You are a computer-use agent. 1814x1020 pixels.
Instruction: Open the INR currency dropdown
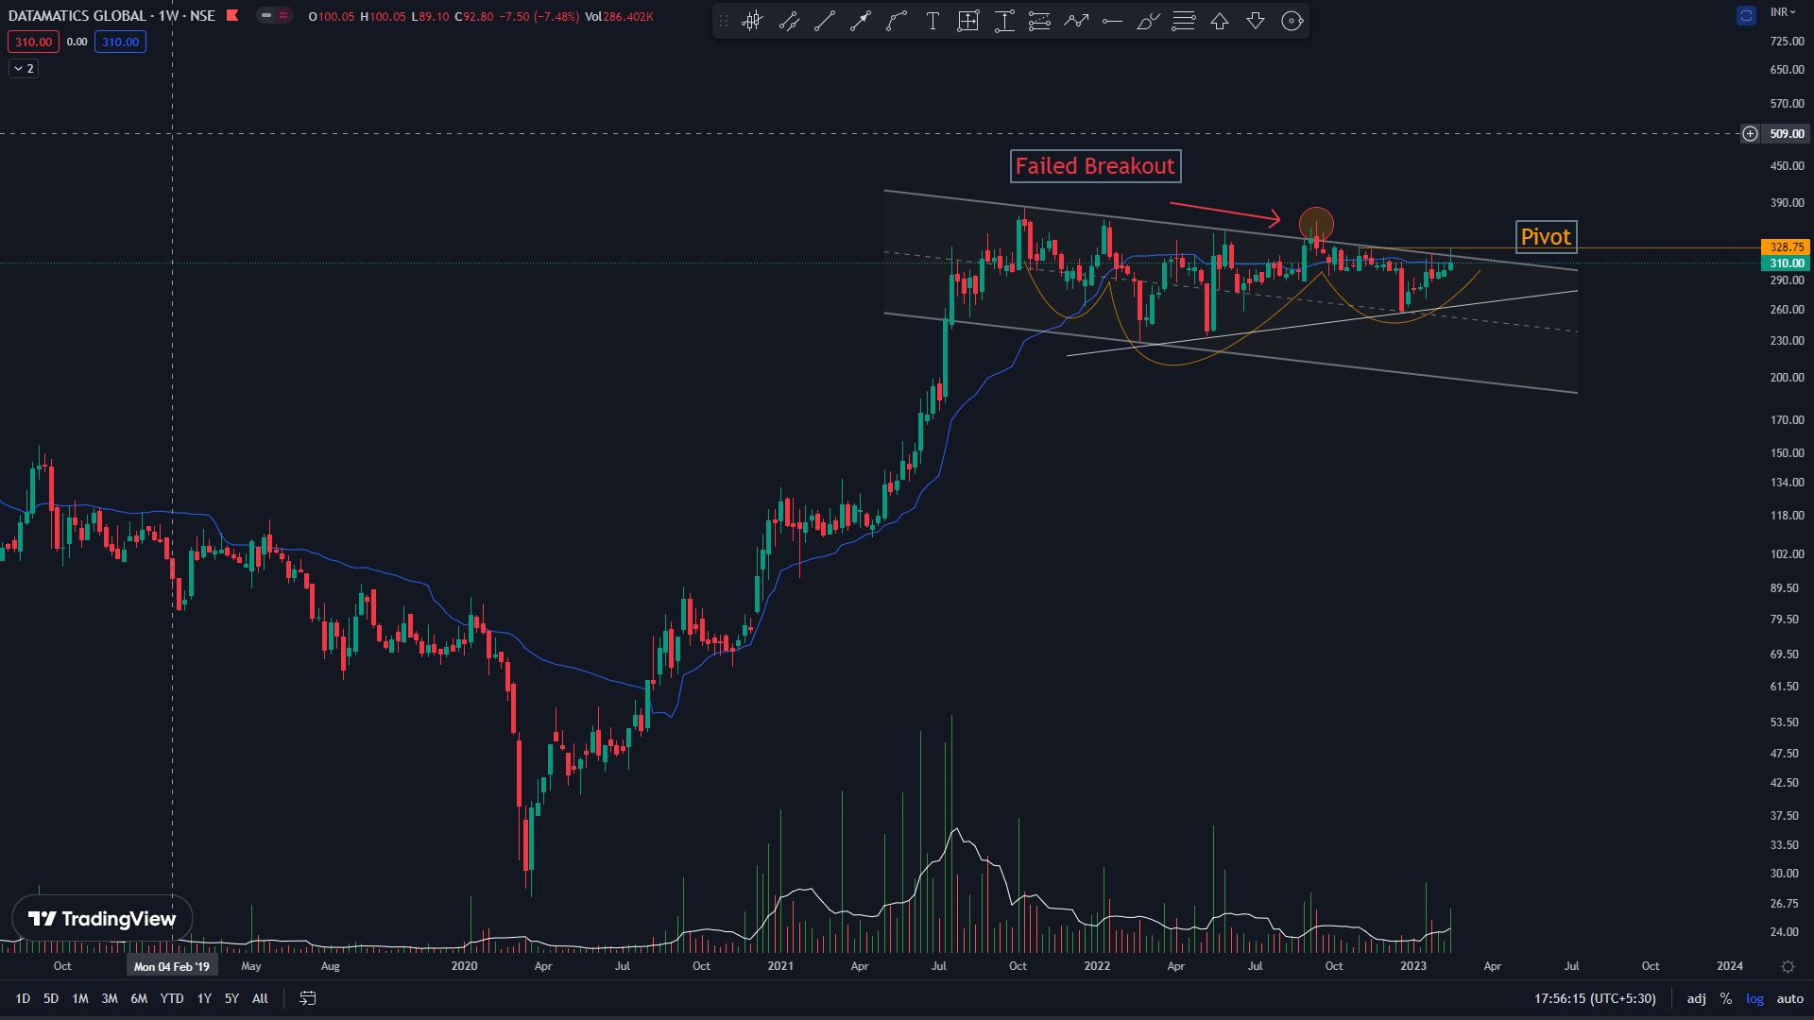1783,12
